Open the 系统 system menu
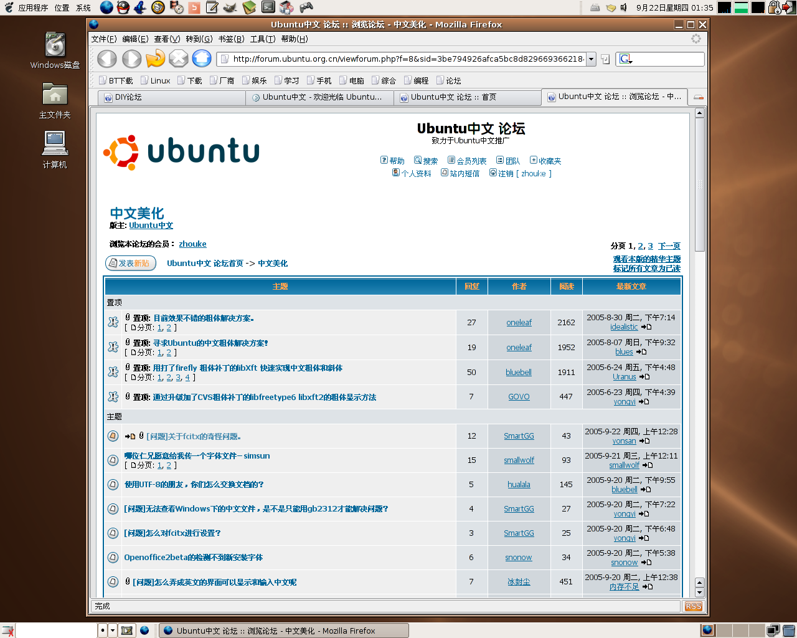Image resolution: width=797 pixels, height=638 pixels. (83, 7)
